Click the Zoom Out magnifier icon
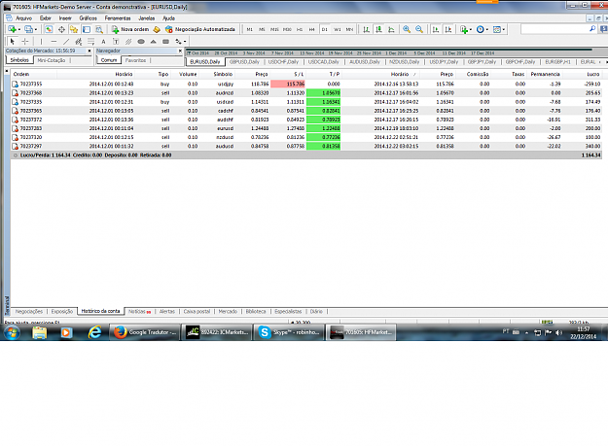Image resolution: width=608 pixels, height=446 pixels. (419, 29)
